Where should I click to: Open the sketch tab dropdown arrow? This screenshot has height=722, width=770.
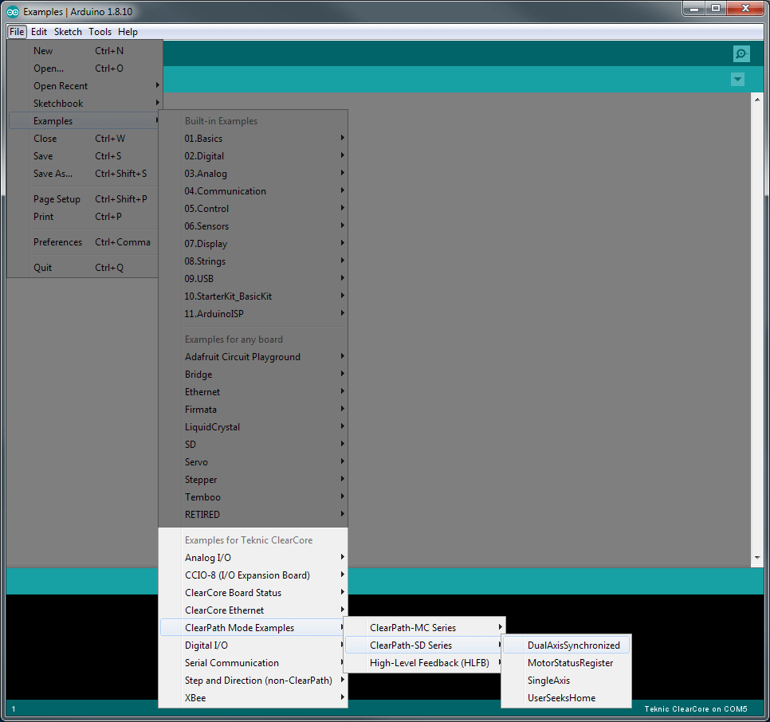737,79
